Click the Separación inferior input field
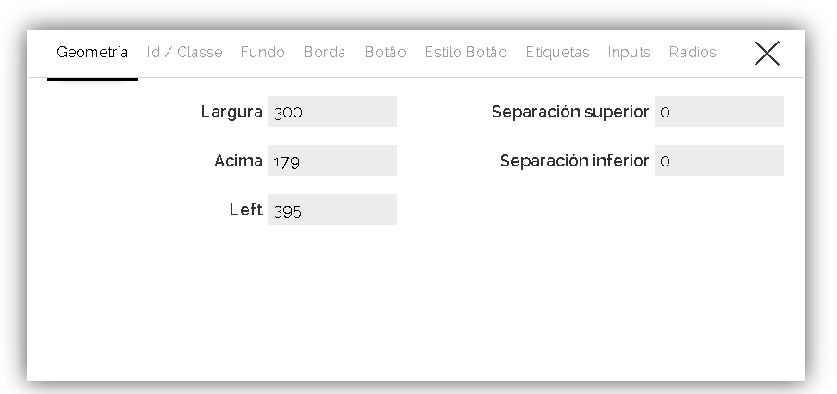Screen dimensions: 837x394 tap(718, 161)
